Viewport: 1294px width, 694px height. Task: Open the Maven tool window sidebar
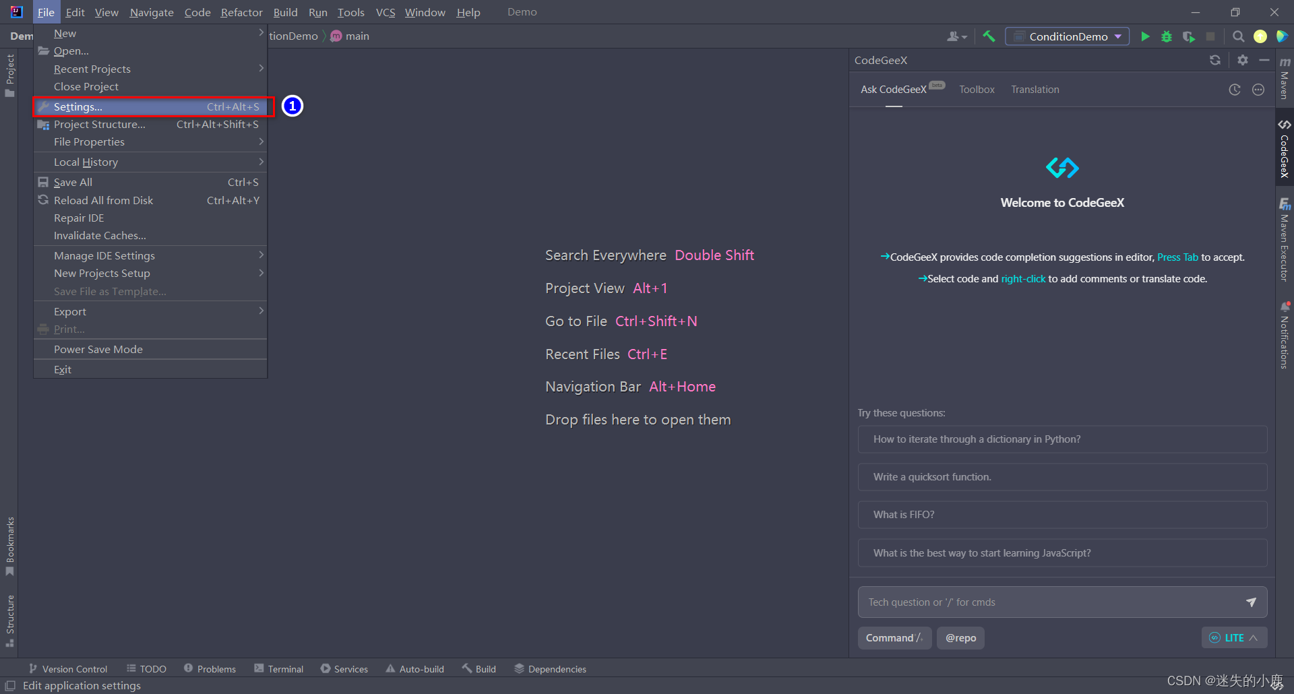pos(1285,77)
